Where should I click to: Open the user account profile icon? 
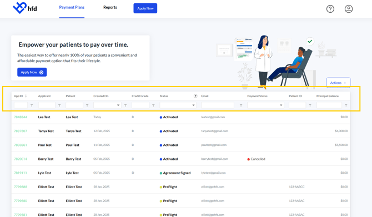click(349, 9)
